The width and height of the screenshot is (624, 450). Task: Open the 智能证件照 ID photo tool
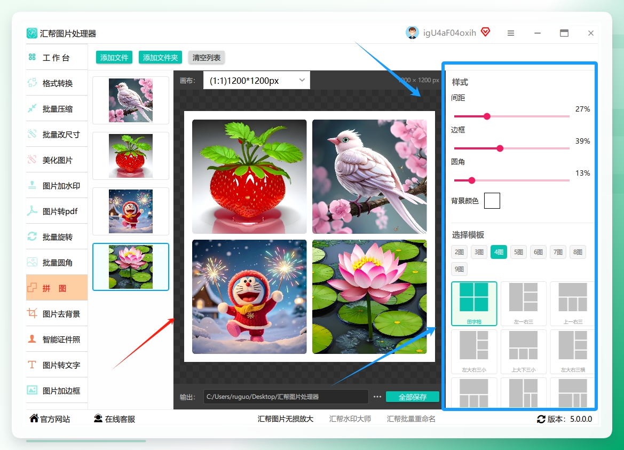(x=57, y=340)
